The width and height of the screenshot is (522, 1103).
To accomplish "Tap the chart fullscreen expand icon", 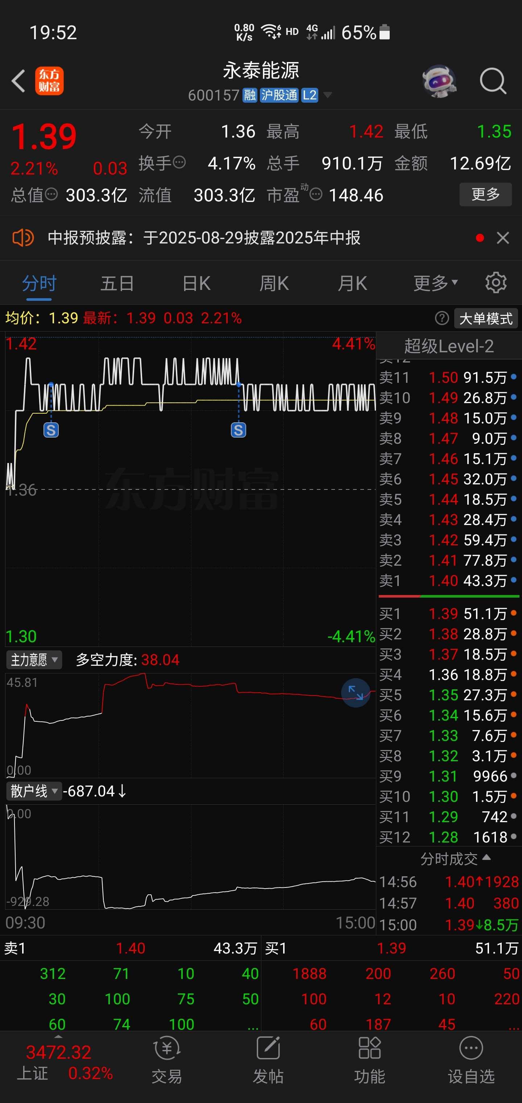I will coord(356,692).
